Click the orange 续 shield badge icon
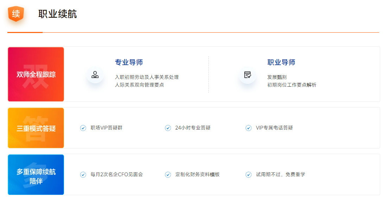 [x=16, y=14]
